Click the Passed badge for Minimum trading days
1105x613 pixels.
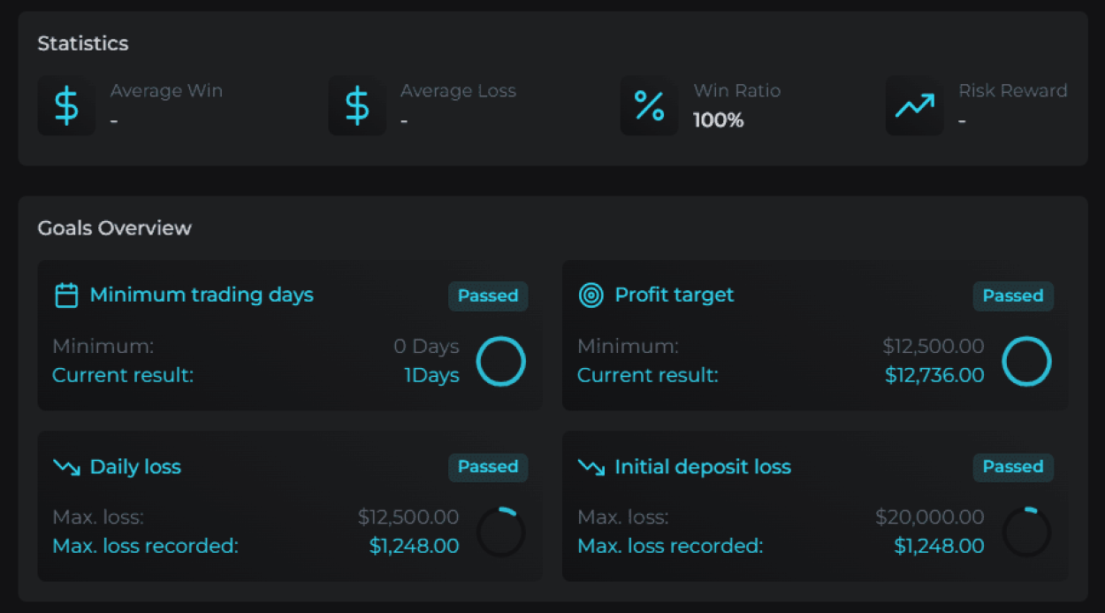(x=488, y=296)
